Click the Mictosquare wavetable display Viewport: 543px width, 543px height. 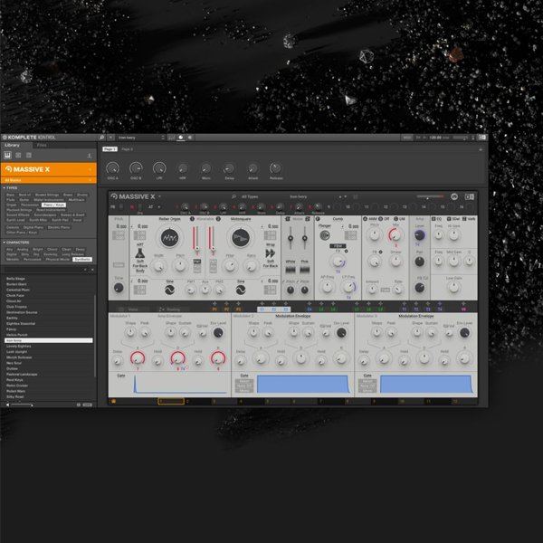pyautogui.click(x=241, y=237)
